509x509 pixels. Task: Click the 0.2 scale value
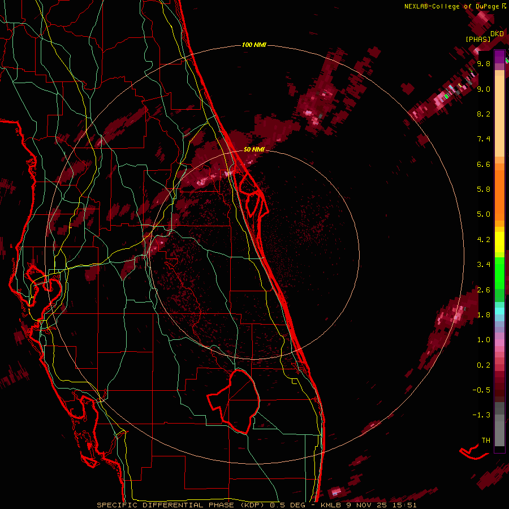coord(484,365)
